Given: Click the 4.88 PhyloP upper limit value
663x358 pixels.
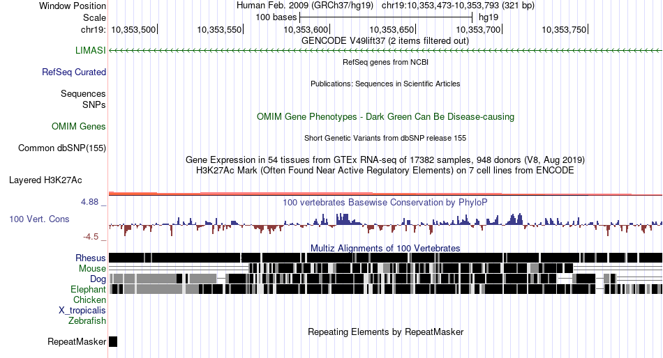Looking at the screenshot, I should coord(89,202).
